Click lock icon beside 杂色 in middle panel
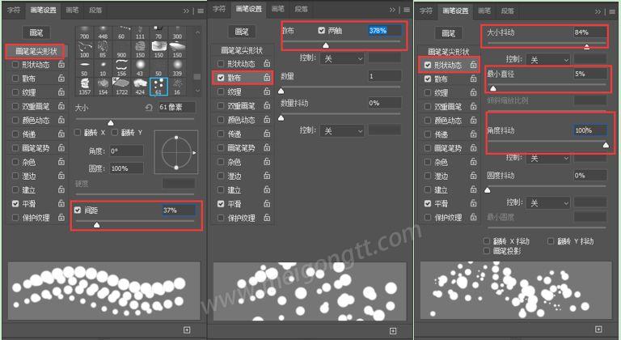621x340 pixels. click(267, 162)
